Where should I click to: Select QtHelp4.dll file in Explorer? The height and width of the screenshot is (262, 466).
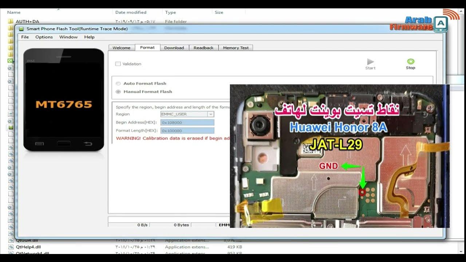(28, 247)
